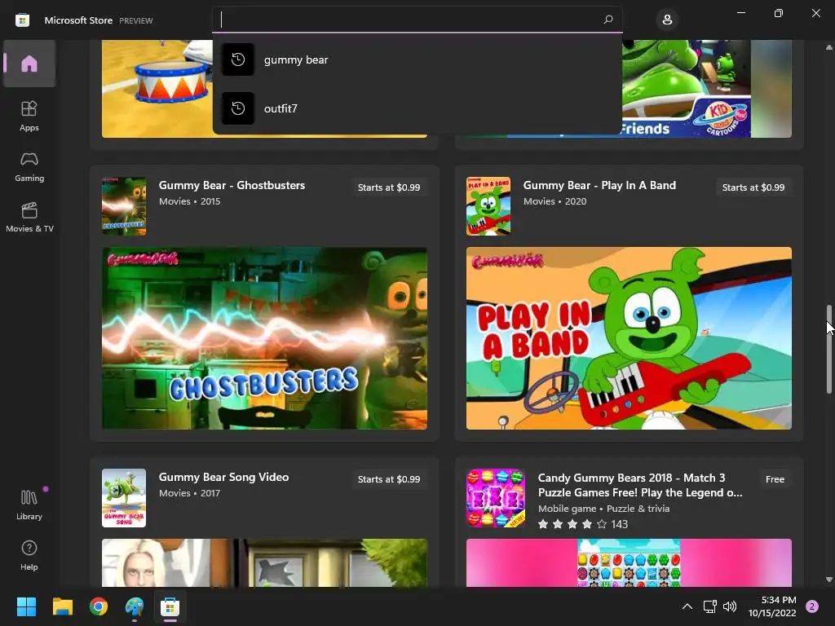Click the scrollbar up arrow

coord(828,47)
